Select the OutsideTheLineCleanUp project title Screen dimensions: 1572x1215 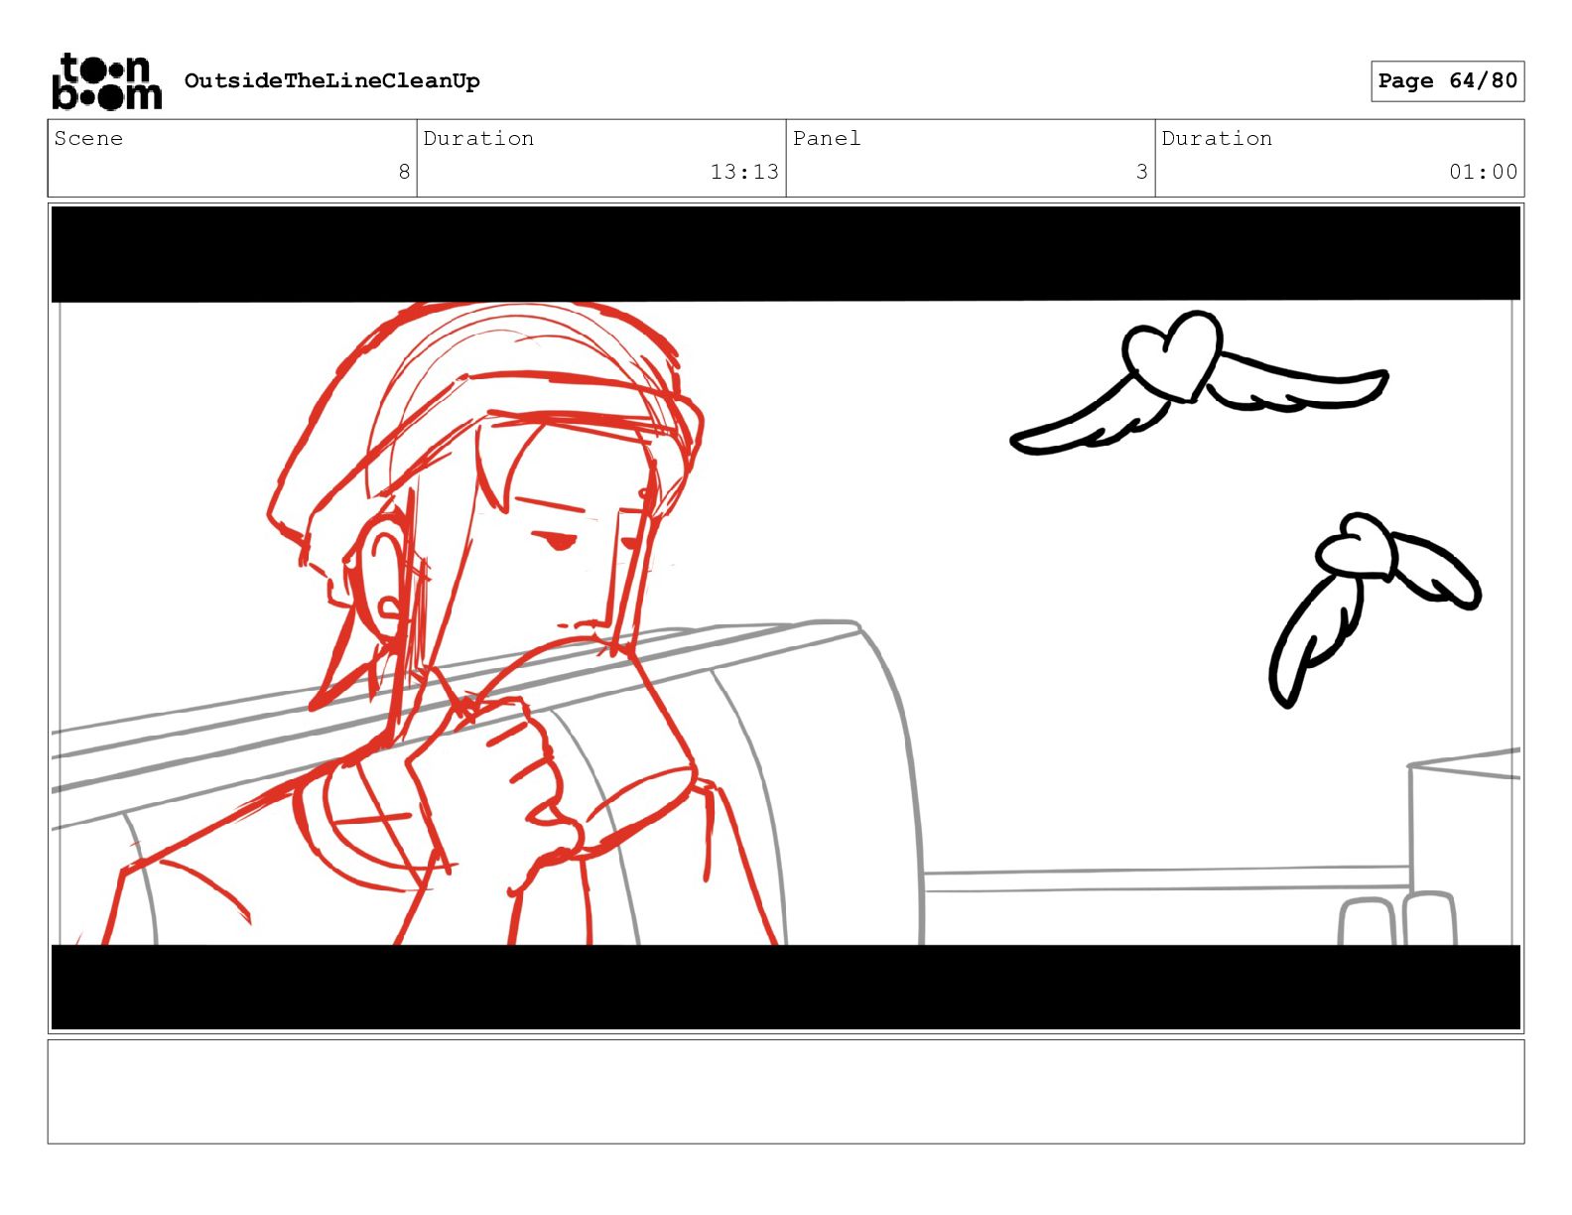click(331, 80)
